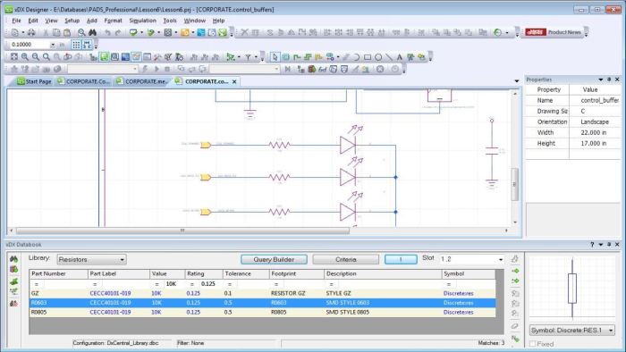This screenshot has height=352, width=626.
Task: Click the Delete X icon in toolbar
Action: [x=244, y=32]
